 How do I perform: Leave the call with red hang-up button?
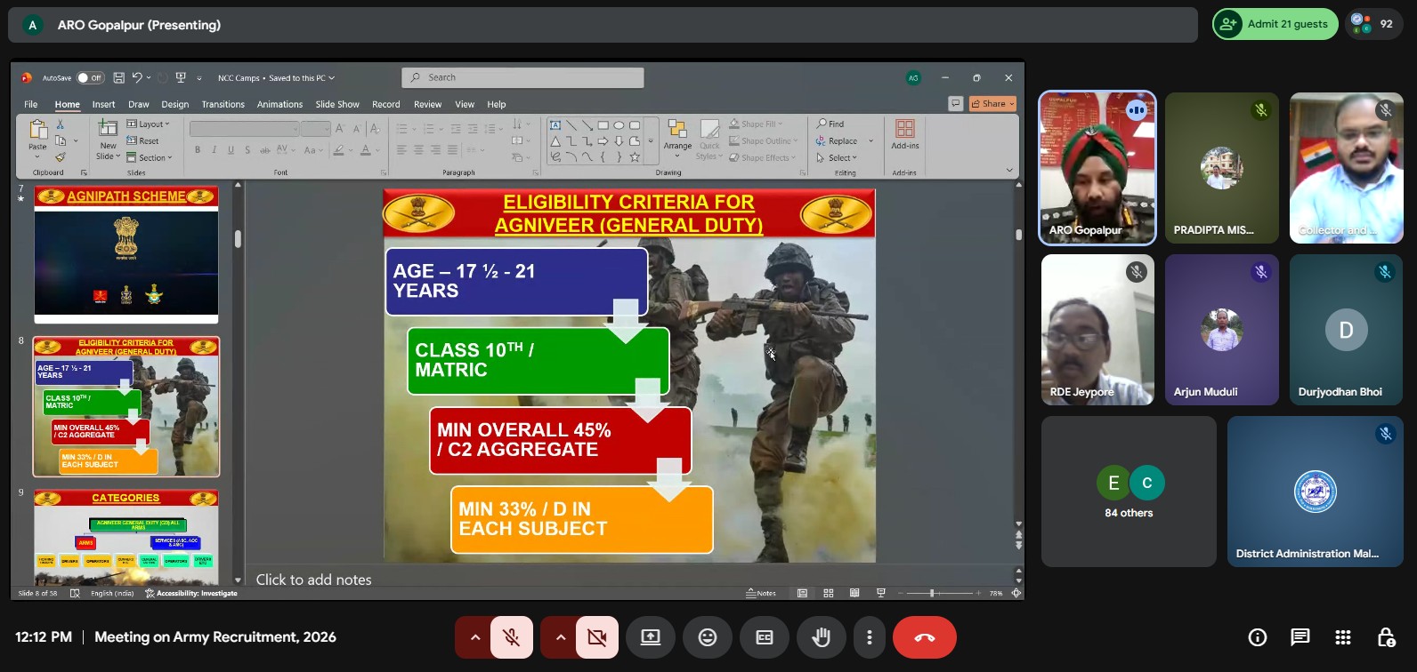tap(925, 637)
